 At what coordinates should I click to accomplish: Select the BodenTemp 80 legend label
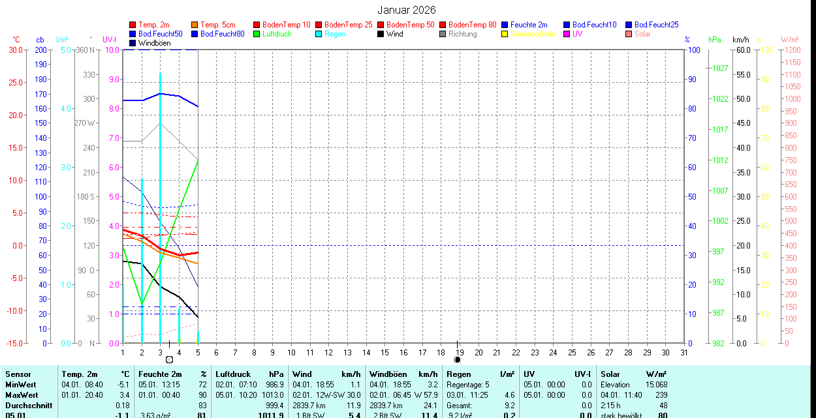point(473,25)
